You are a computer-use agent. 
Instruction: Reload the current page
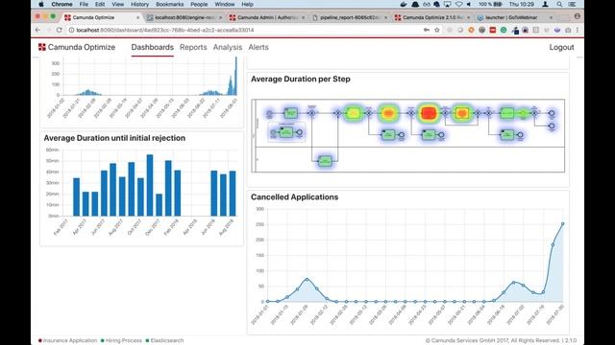point(60,30)
